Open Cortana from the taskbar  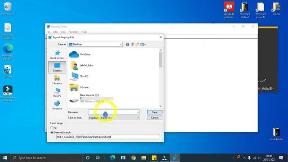click(88, 158)
